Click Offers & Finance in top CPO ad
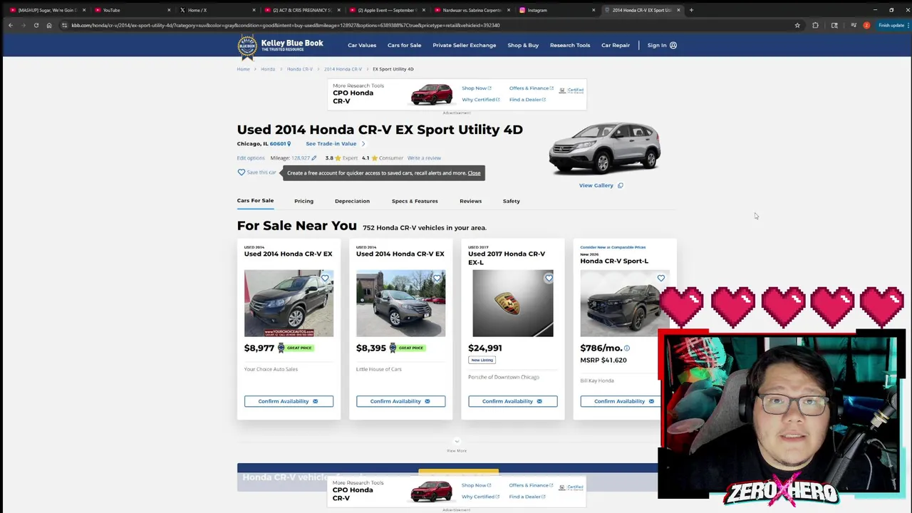The height and width of the screenshot is (513, 912). (531, 88)
